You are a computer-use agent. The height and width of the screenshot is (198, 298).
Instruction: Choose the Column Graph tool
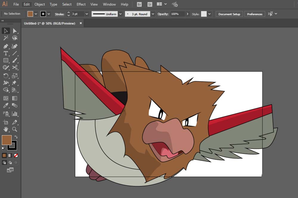pos(15,114)
